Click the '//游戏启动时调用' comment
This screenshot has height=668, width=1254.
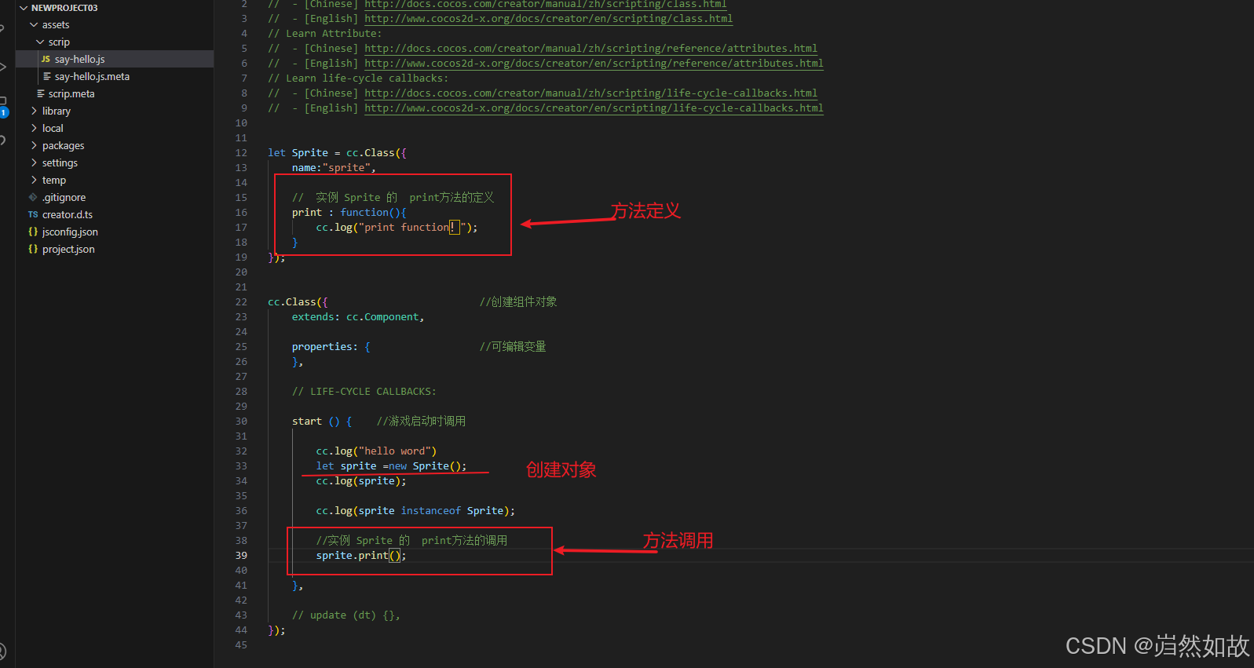421,422
